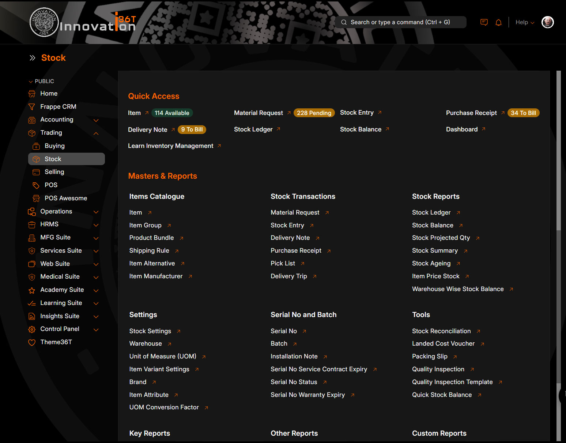
Task: Click the notification bell icon
Action: point(498,22)
